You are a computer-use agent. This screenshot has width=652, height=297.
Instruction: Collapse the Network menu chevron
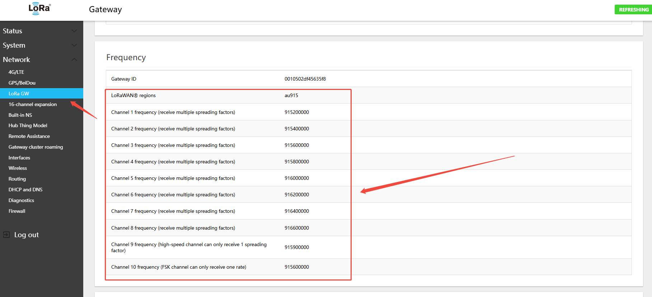74,59
